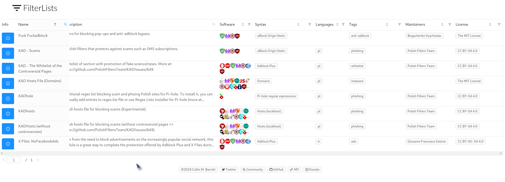Screen dimensions: 505x182
Task: Go to the next page arrow
Action: click(38, 160)
